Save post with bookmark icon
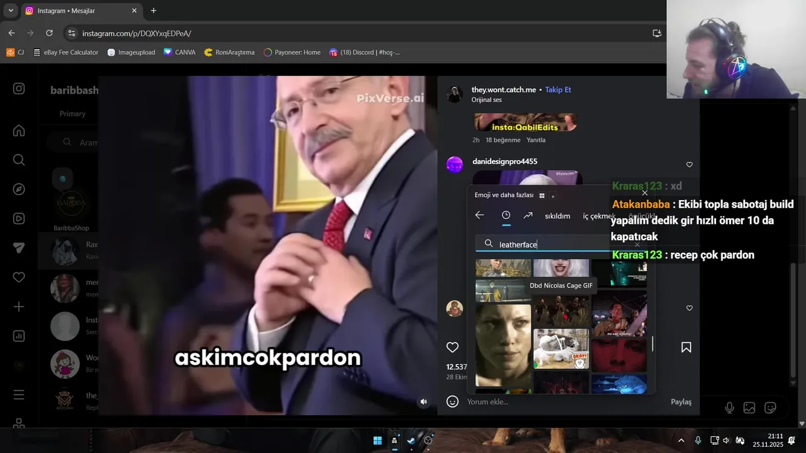 click(686, 347)
